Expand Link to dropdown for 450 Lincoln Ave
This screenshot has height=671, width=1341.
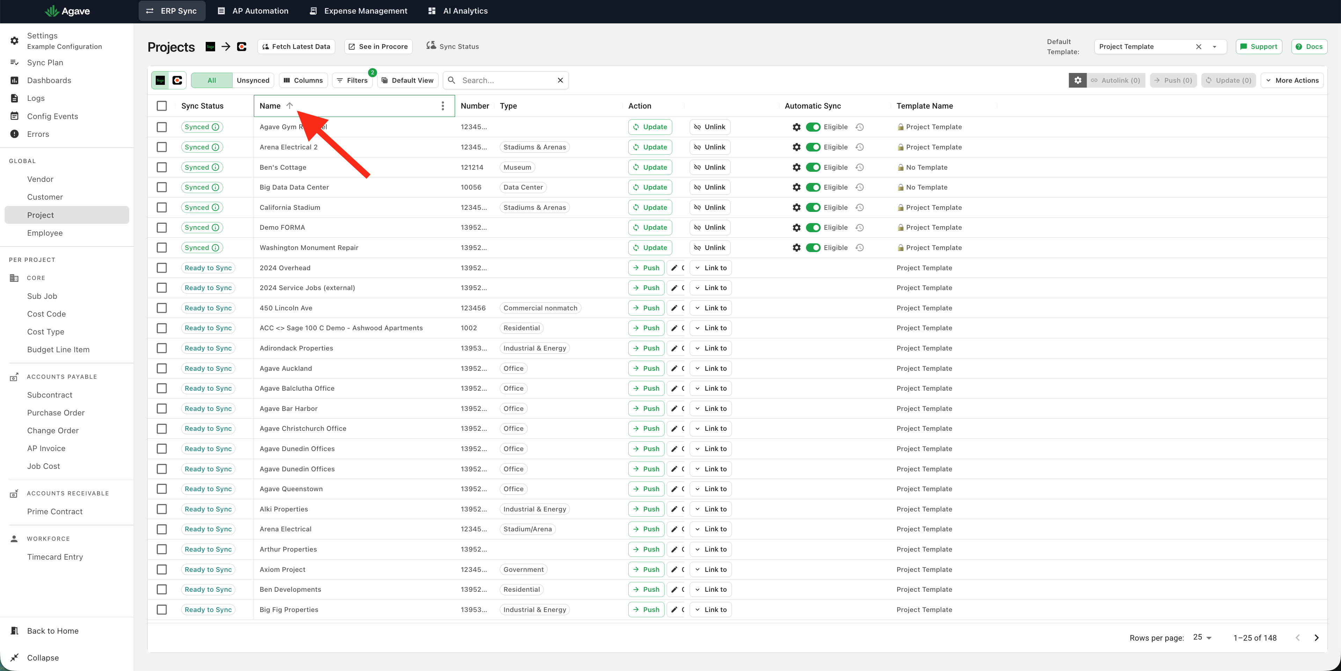click(x=711, y=308)
